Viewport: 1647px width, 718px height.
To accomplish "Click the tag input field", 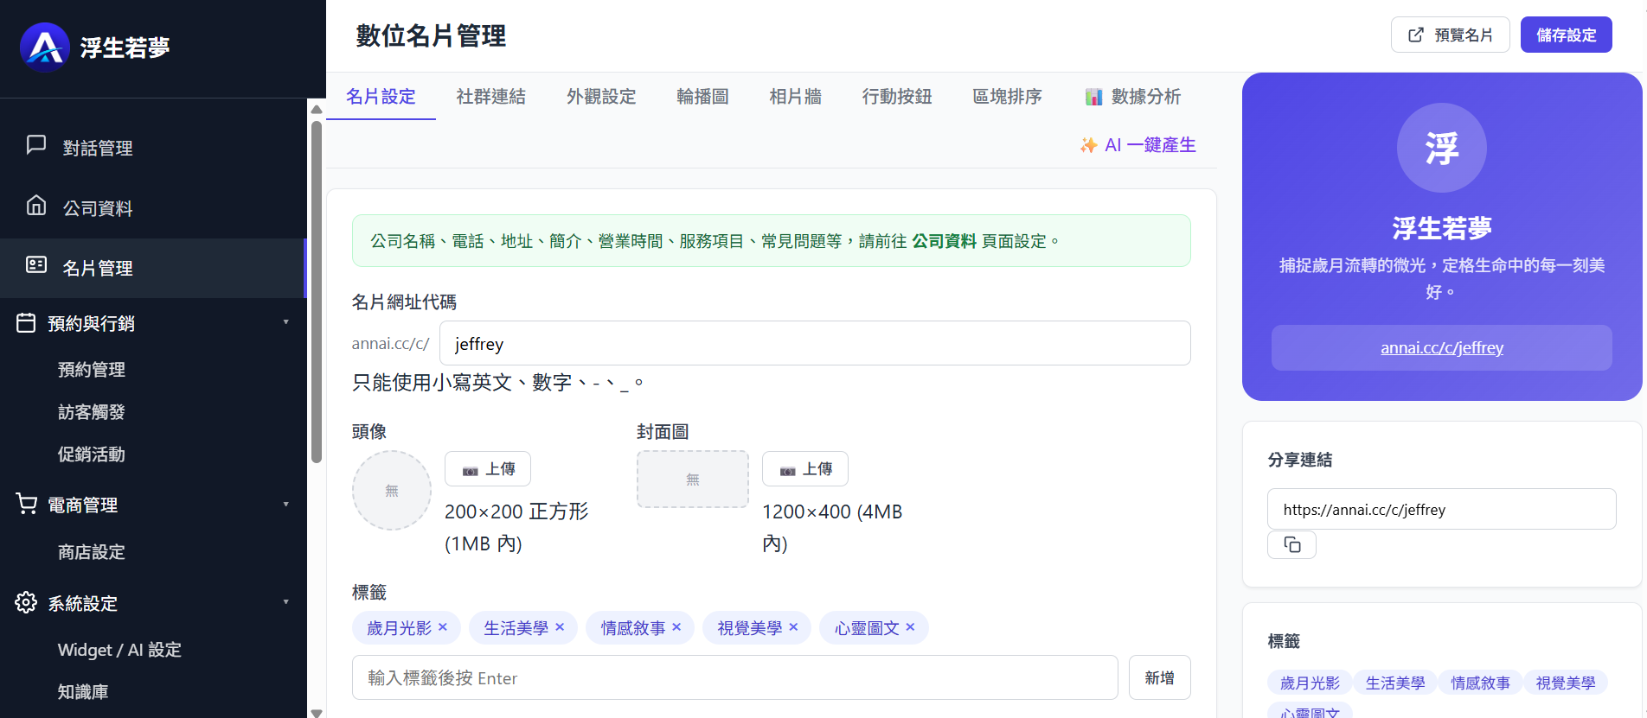I will pos(734,677).
